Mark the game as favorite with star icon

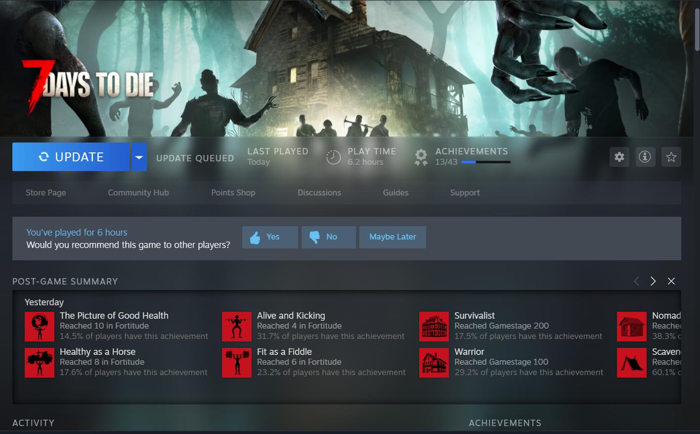pos(671,157)
